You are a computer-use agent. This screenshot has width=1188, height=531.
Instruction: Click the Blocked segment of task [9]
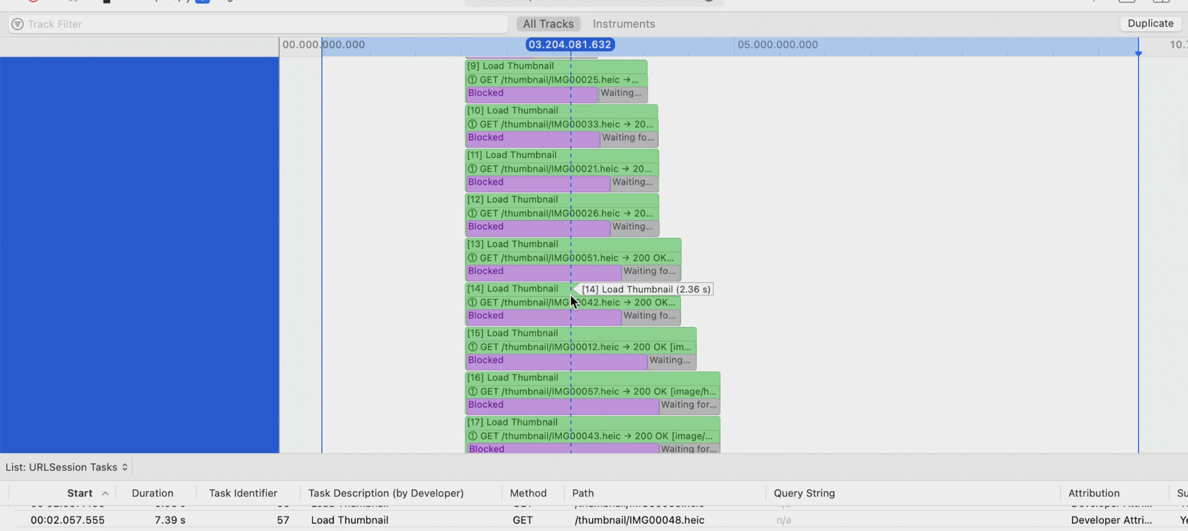(x=531, y=94)
